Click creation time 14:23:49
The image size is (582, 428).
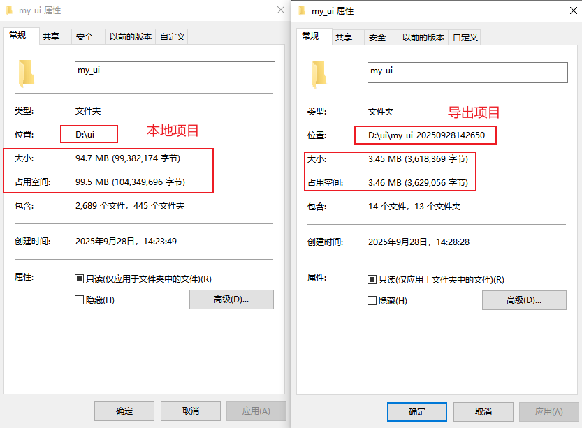coord(160,242)
